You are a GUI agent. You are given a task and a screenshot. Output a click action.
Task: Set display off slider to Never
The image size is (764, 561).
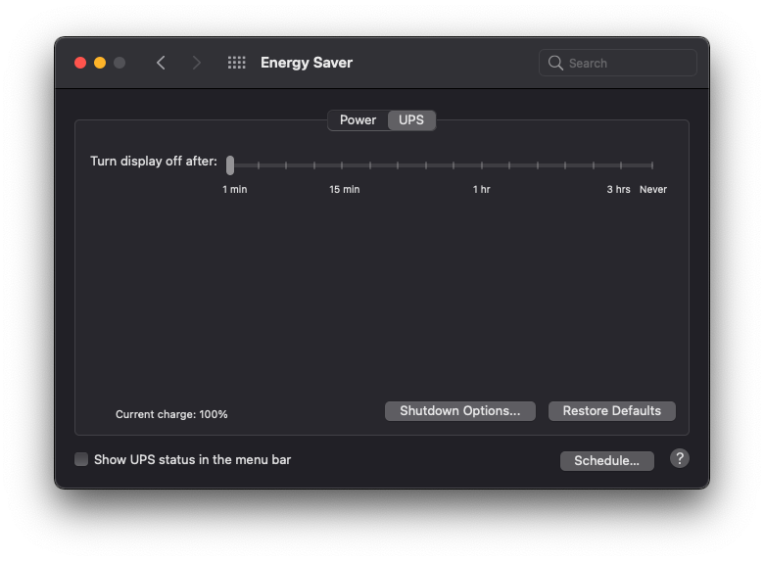pos(652,165)
